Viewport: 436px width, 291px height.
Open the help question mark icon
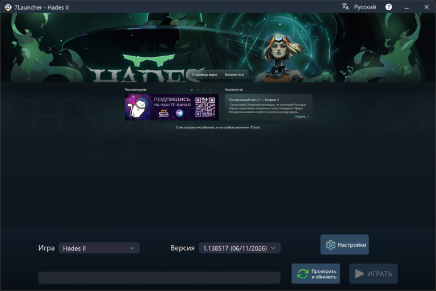(x=388, y=7)
